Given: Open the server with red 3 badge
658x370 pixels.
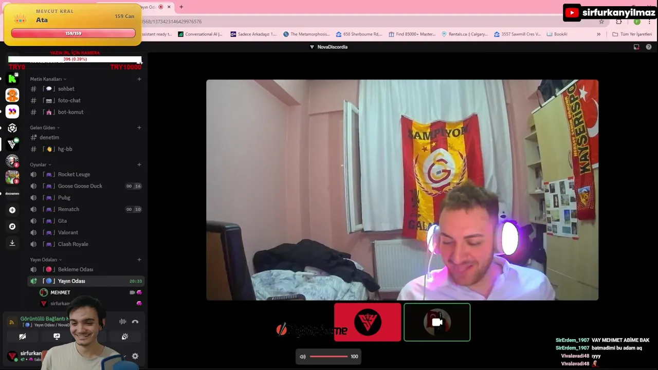Looking at the screenshot, I should pos(12,177).
